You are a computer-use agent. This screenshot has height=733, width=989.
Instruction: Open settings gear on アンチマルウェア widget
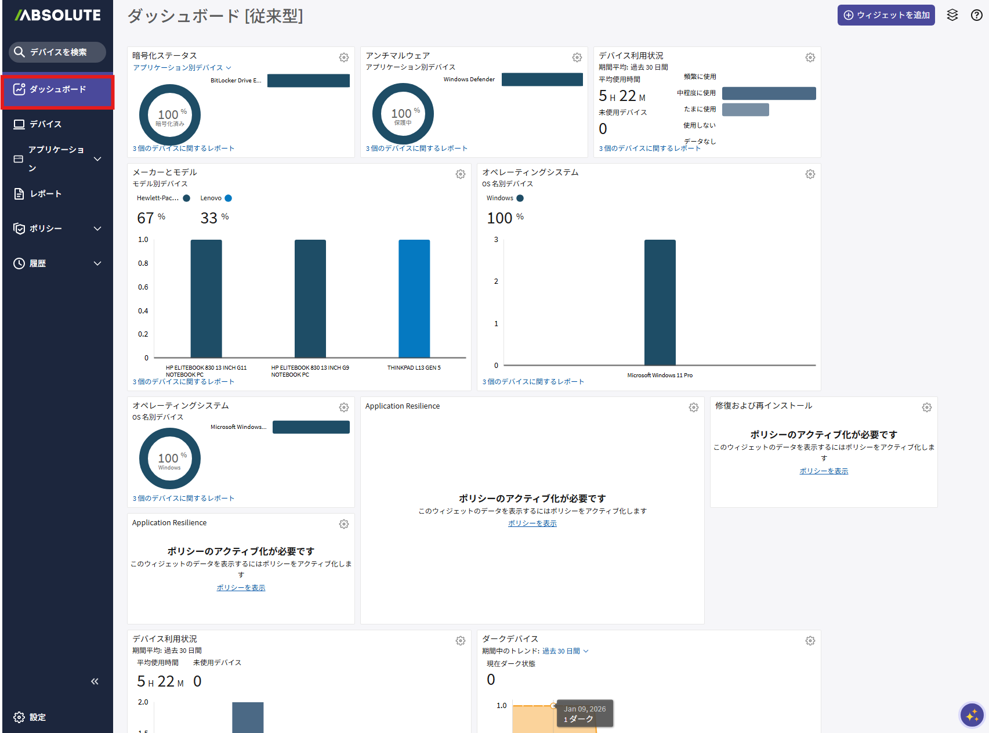tap(577, 57)
